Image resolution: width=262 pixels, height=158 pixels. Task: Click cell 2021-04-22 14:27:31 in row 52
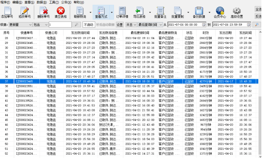click(x=140, y=154)
